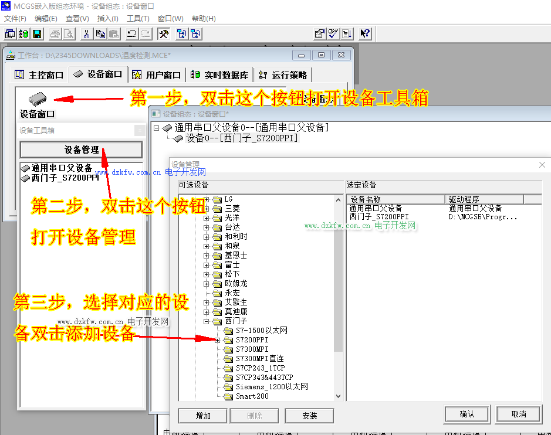Expand the 三菱 folder in device list

pyautogui.click(x=207, y=209)
